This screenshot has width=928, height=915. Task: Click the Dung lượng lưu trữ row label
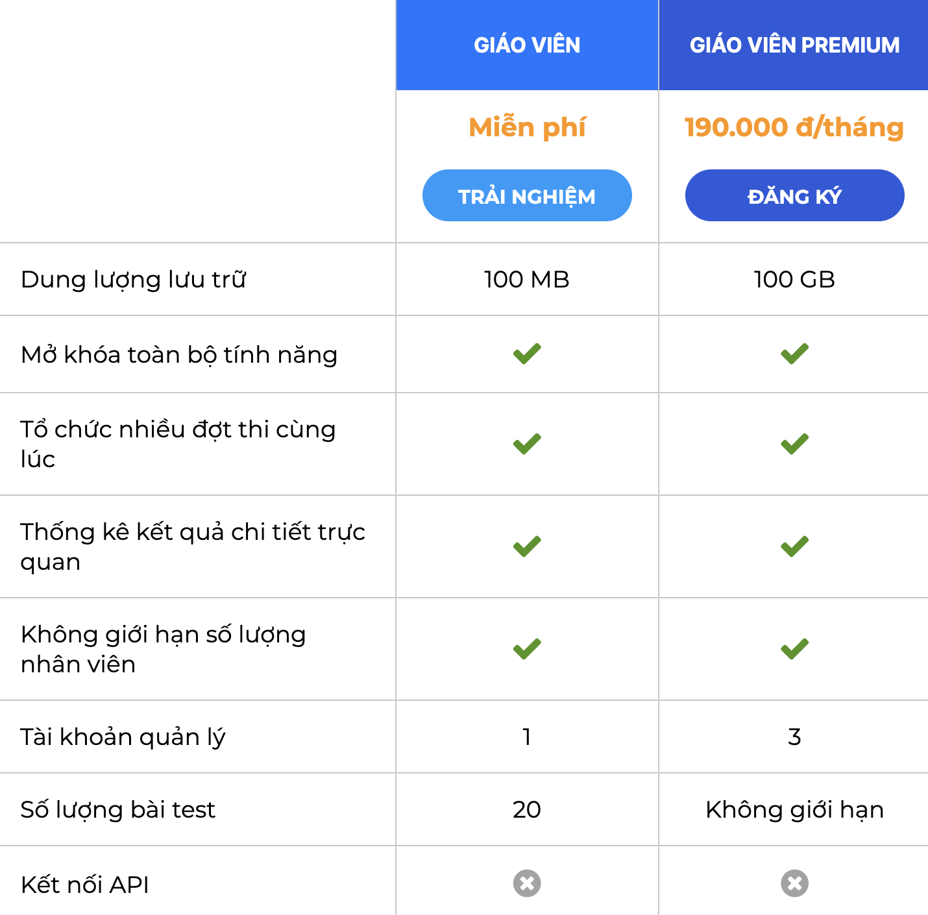tap(133, 280)
